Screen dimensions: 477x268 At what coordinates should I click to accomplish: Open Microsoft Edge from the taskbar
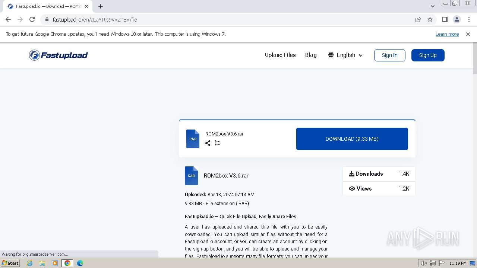[80, 263]
